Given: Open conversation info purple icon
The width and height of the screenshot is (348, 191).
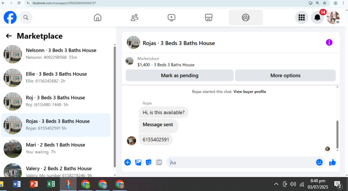Looking at the screenshot, I should pos(329,42).
